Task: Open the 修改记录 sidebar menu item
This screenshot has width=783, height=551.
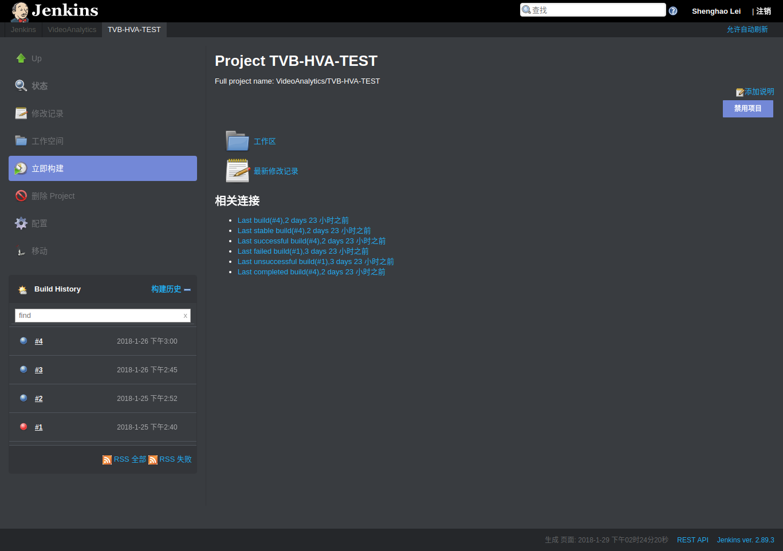Action: (103, 113)
